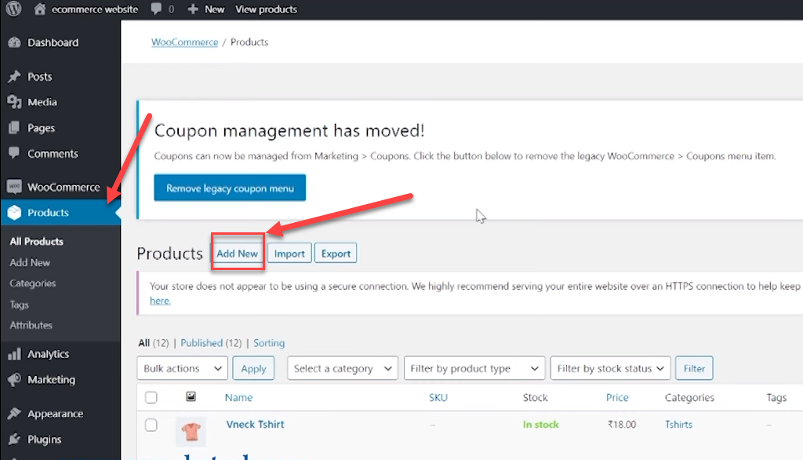Click the Appearance paintbrush icon
The image size is (803, 460).
[x=14, y=414]
